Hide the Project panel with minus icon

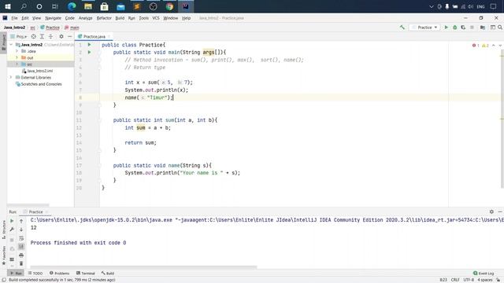point(70,37)
